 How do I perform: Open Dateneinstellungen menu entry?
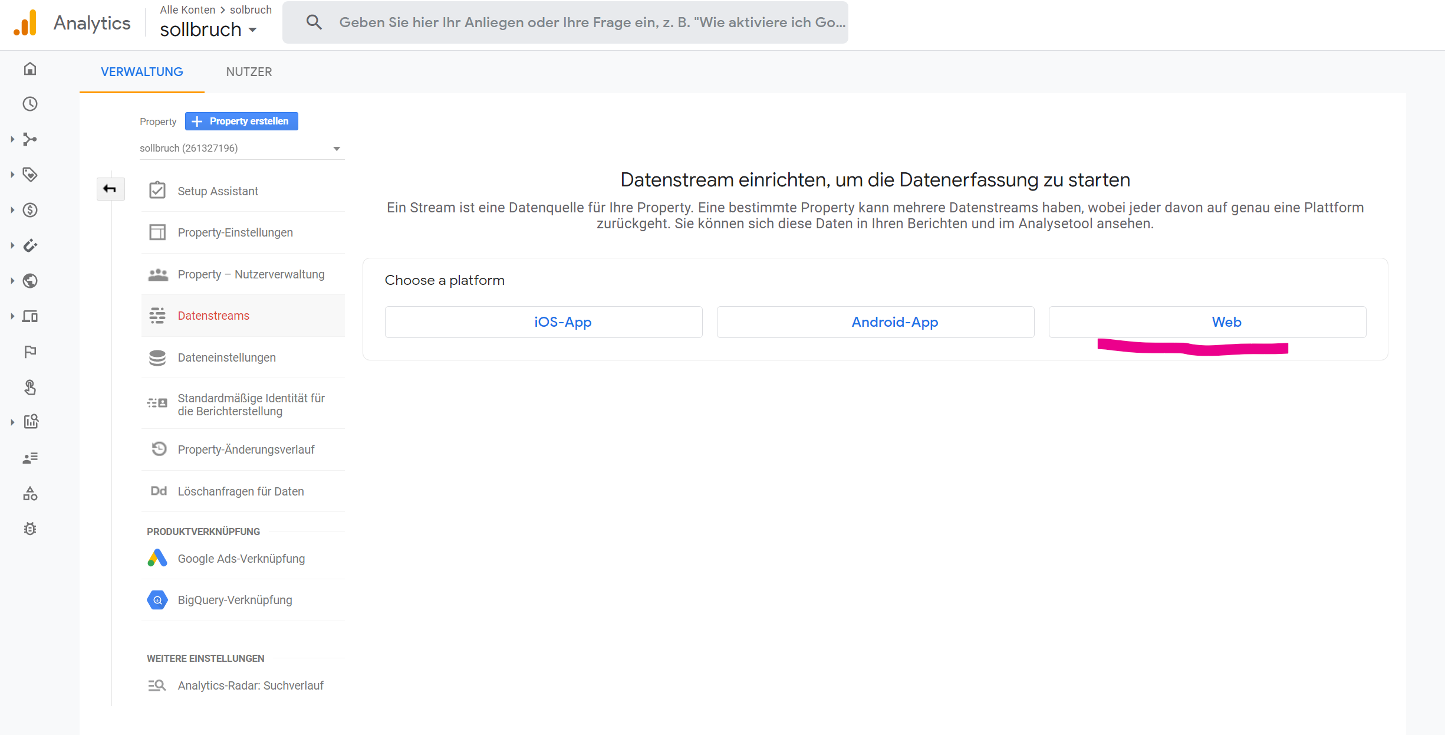[x=243, y=357]
